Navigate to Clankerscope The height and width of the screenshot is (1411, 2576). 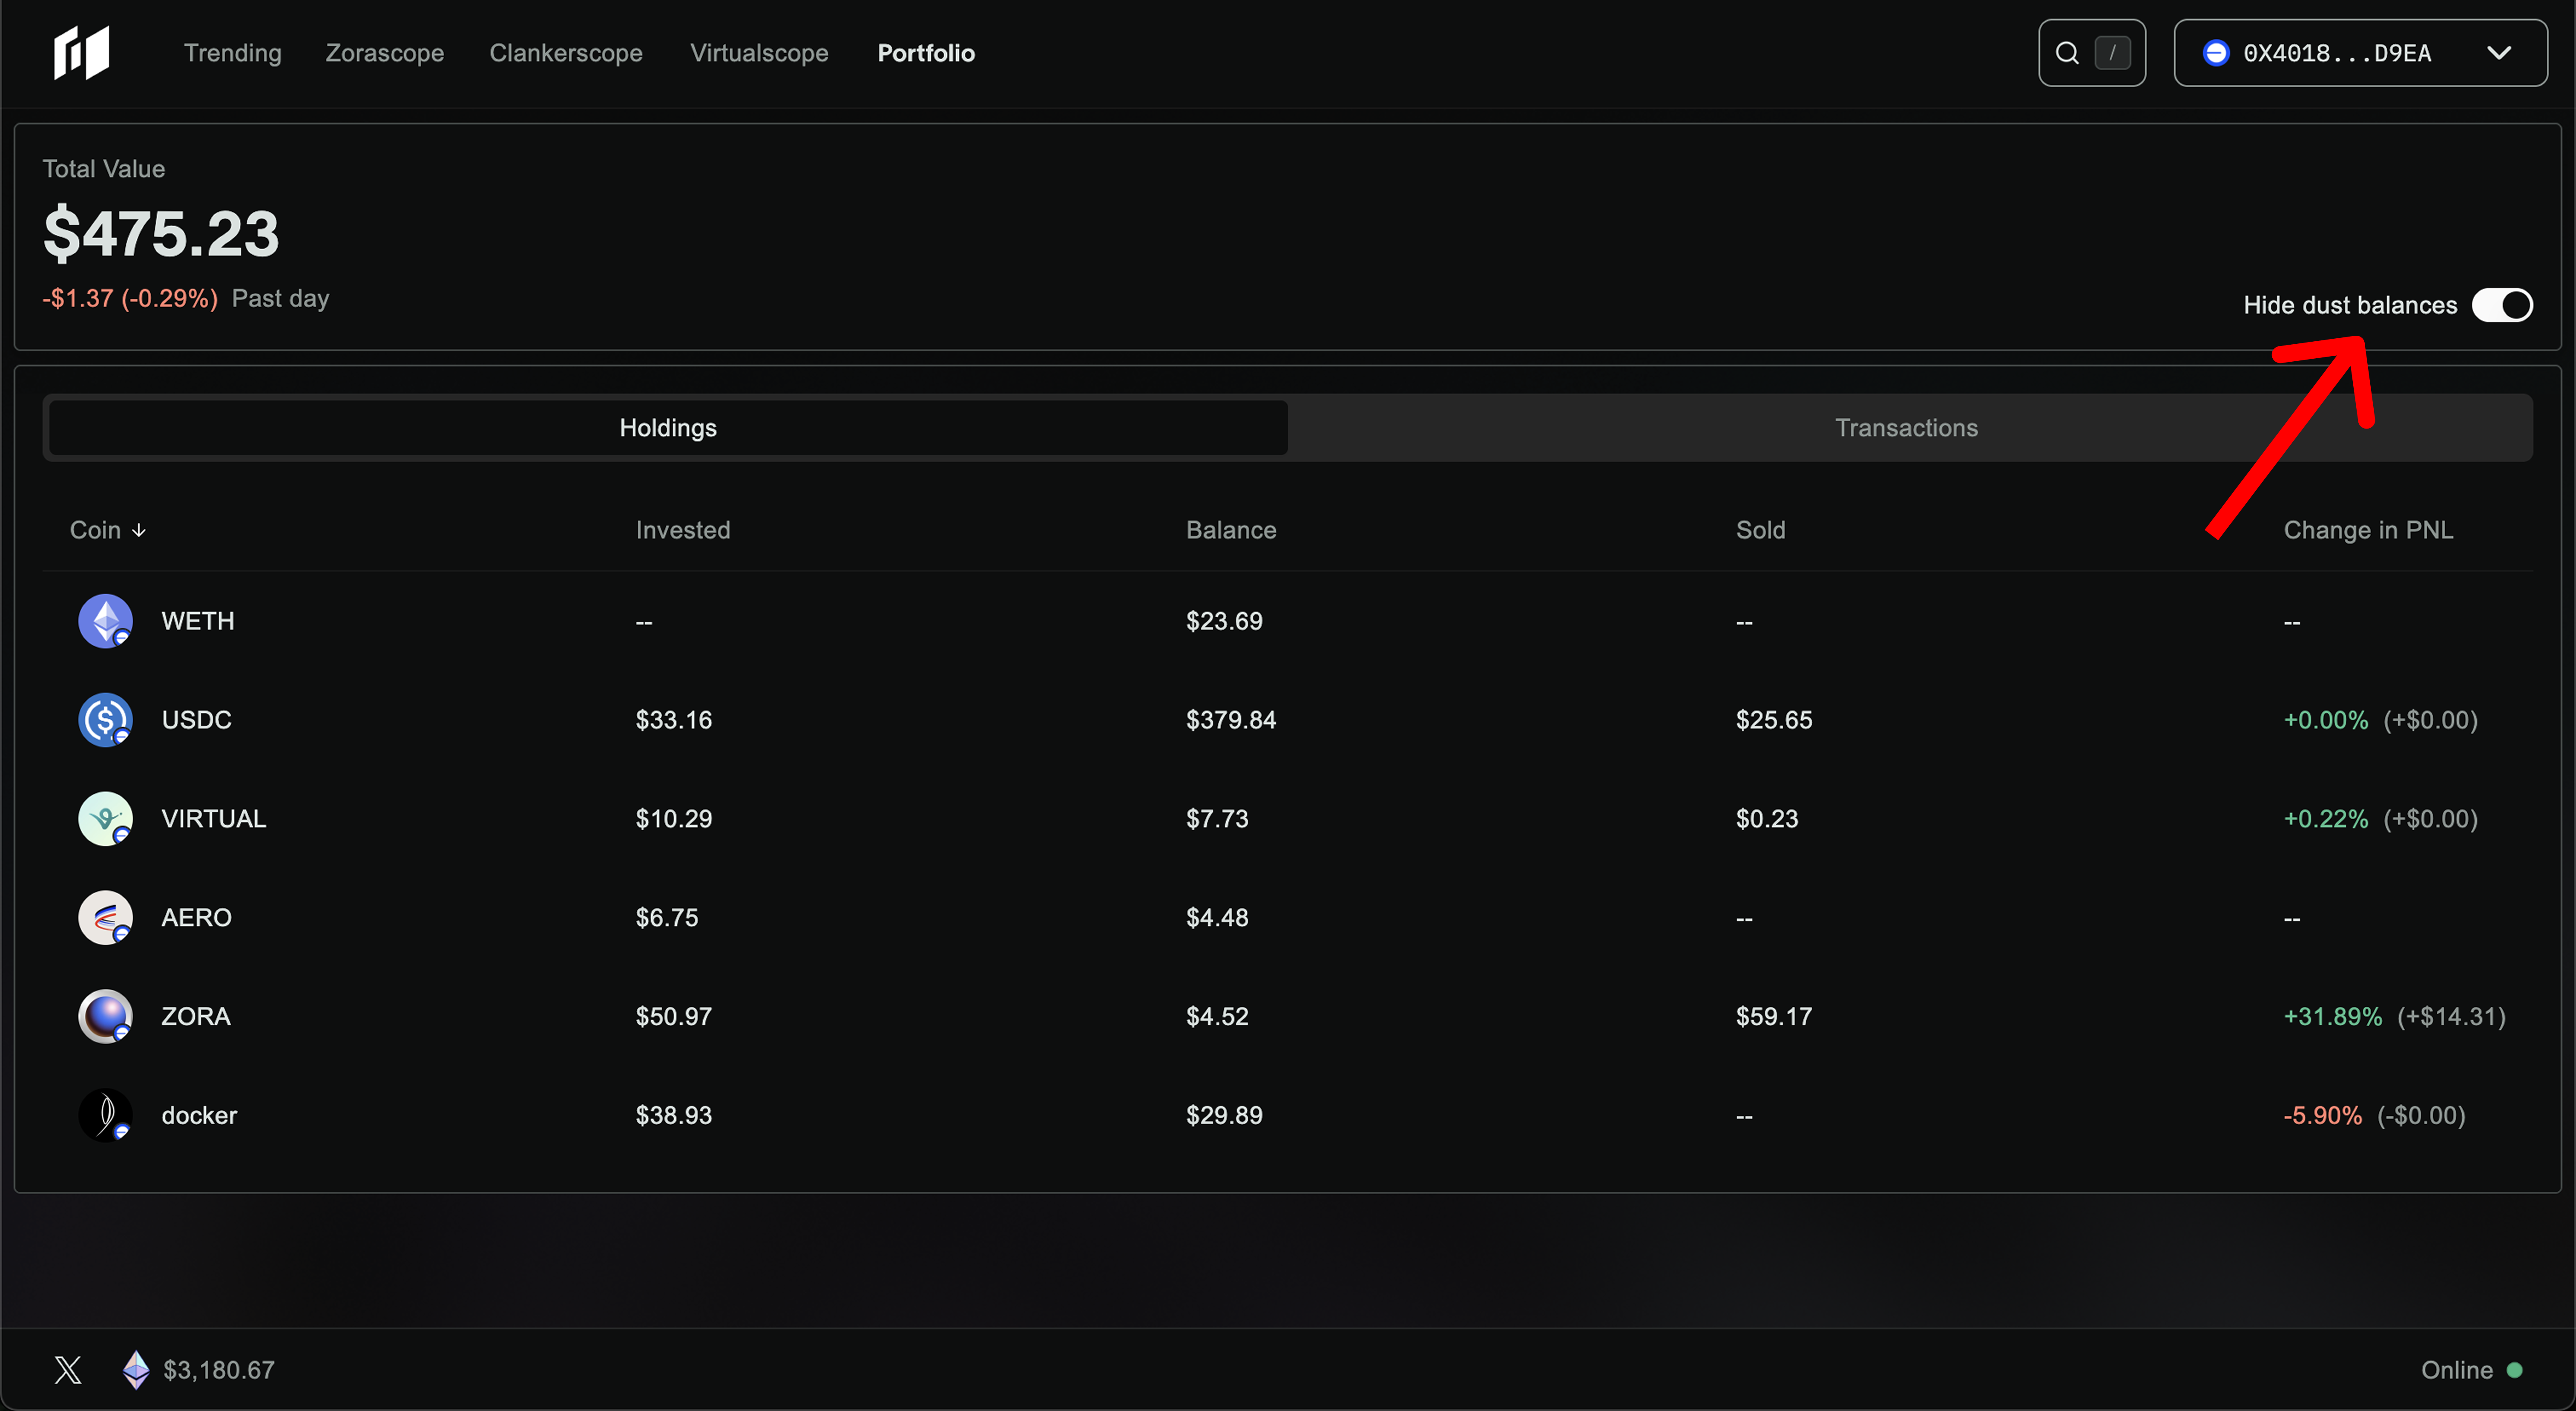pyautogui.click(x=565, y=53)
